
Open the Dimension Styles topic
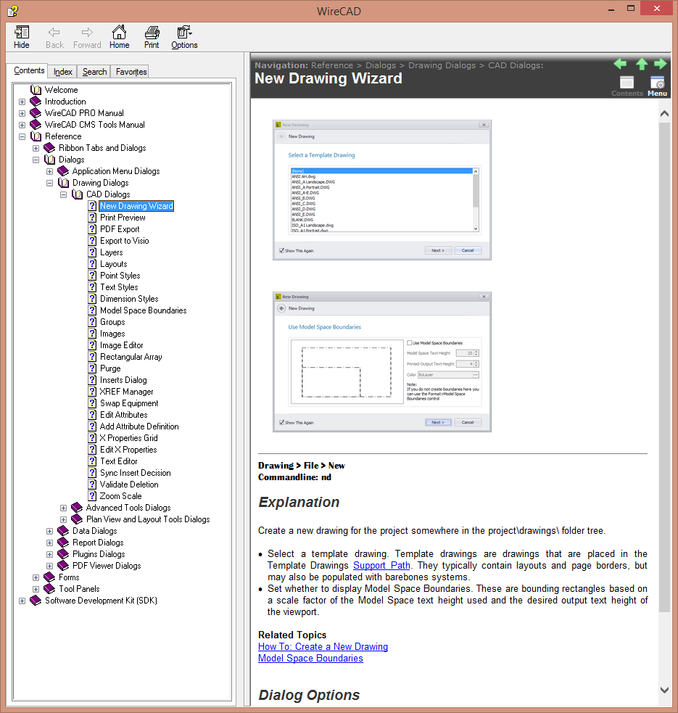coord(129,299)
